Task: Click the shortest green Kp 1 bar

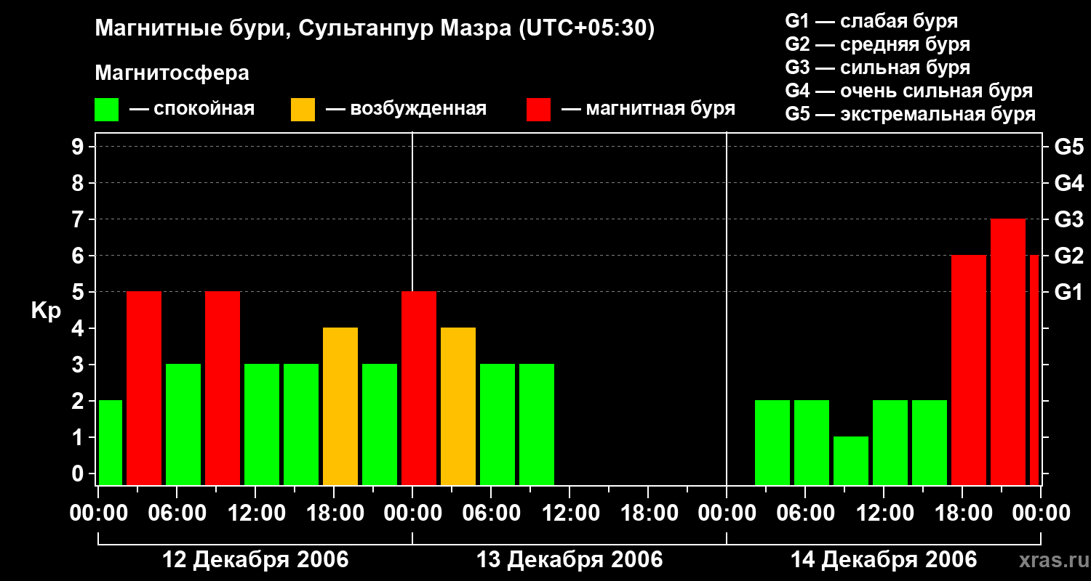Action: 851,460
